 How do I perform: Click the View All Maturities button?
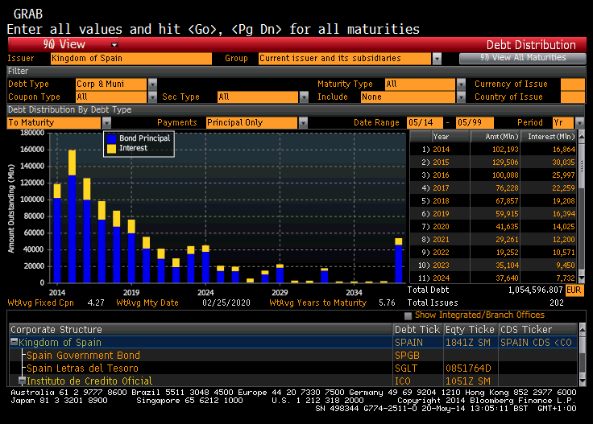tap(523, 58)
